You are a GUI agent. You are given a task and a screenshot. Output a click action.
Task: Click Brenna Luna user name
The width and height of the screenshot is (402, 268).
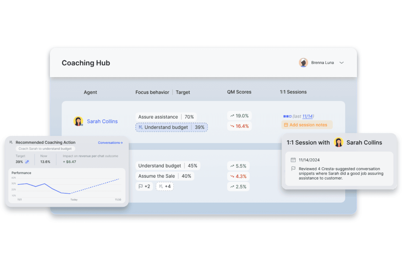tap(322, 63)
